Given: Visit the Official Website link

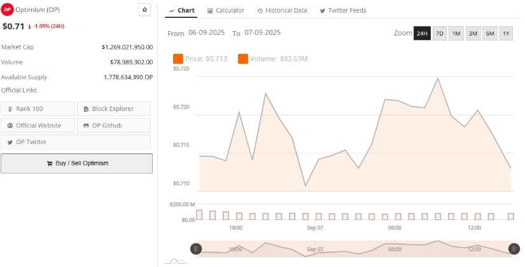Looking at the screenshot, I should pos(38,126).
